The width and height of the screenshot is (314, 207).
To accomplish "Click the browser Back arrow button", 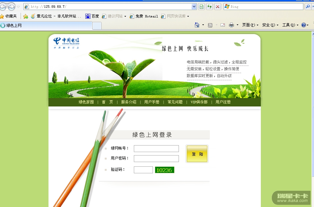I will pyautogui.click(x=3, y=7).
